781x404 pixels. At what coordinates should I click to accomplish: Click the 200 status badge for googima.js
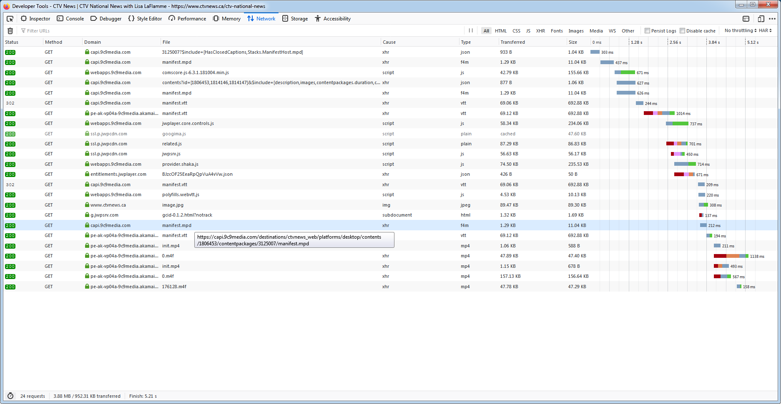pos(10,134)
